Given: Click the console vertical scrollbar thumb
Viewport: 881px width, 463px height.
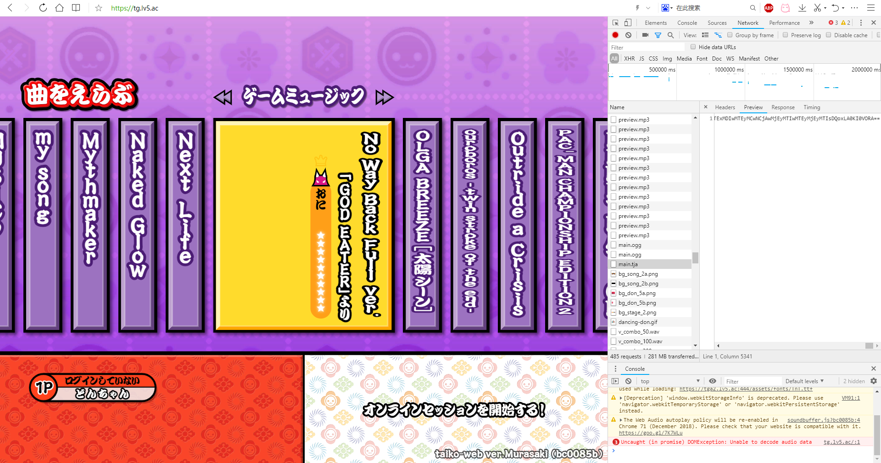Looking at the screenshot, I should tap(877, 434).
